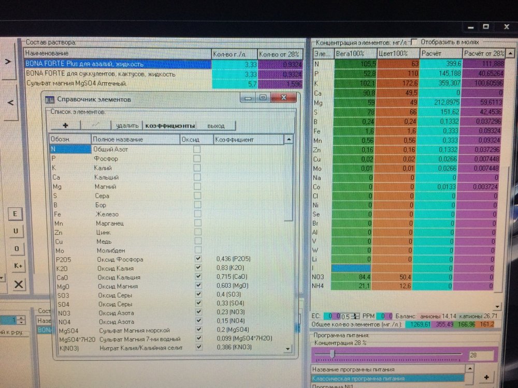
Task: Click the EC value stepper arrows
Action: [x=355, y=316]
